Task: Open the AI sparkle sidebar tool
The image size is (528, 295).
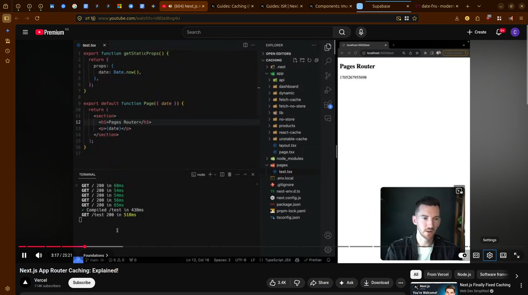Action: (7, 31)
